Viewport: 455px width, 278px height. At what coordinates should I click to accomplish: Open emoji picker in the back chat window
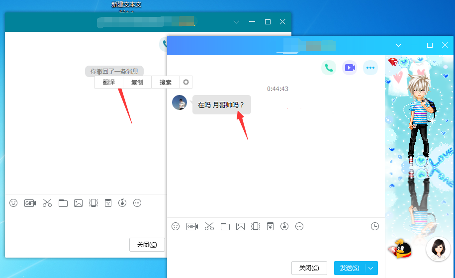[x=13, y=203]
